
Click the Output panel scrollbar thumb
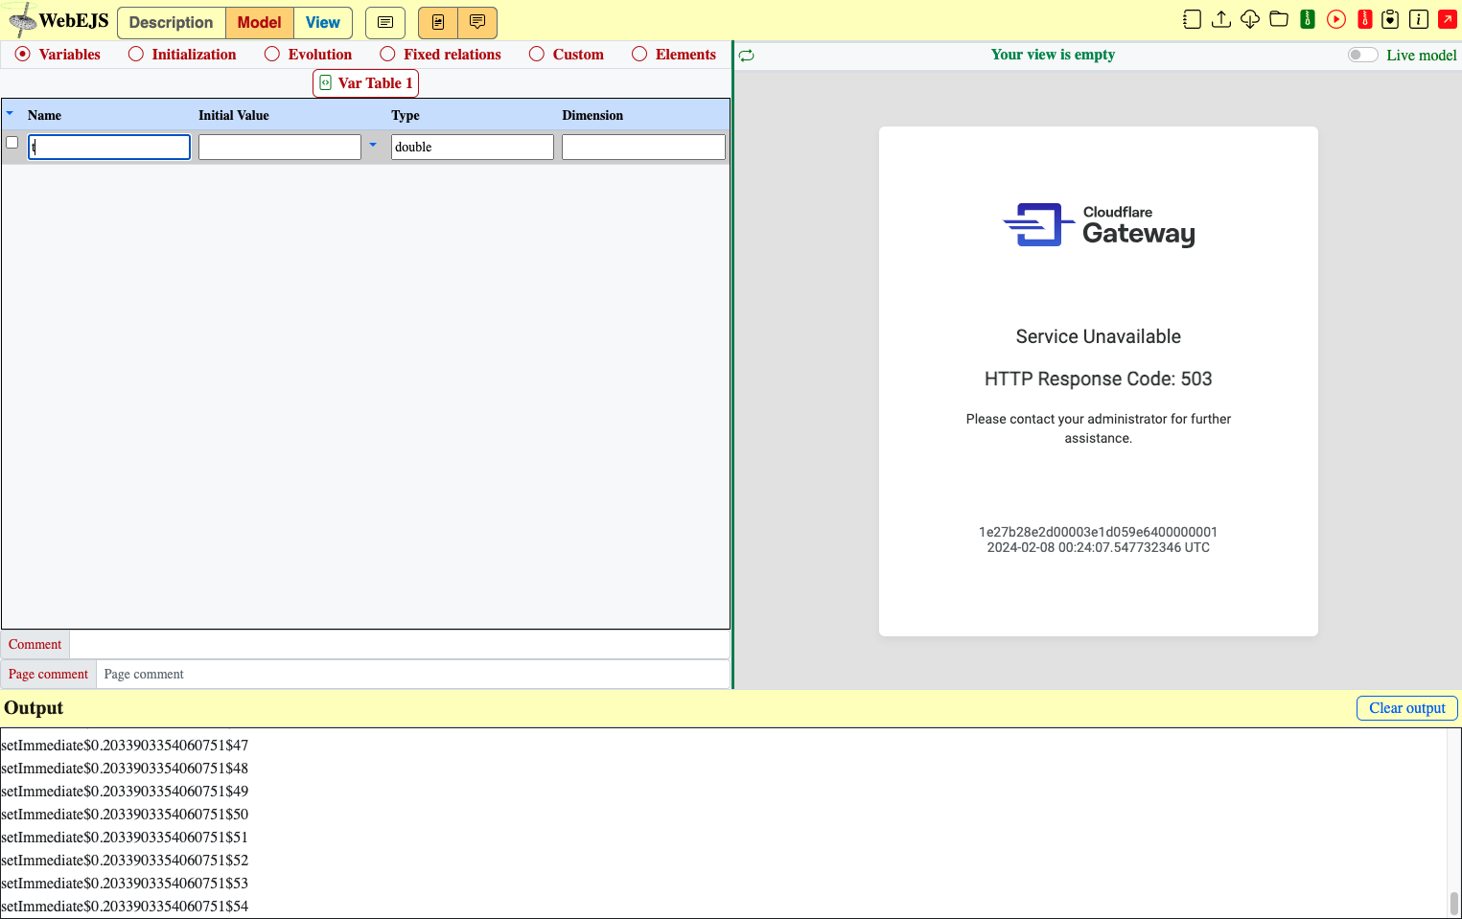(x=1453, y=904)
